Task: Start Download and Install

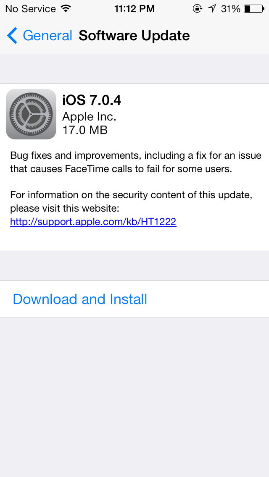Action: point(80,299)
